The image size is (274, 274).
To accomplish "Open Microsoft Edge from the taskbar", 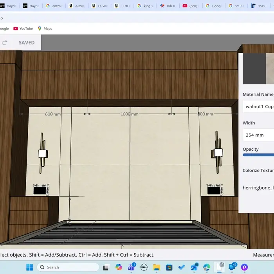I will (207, 267).
